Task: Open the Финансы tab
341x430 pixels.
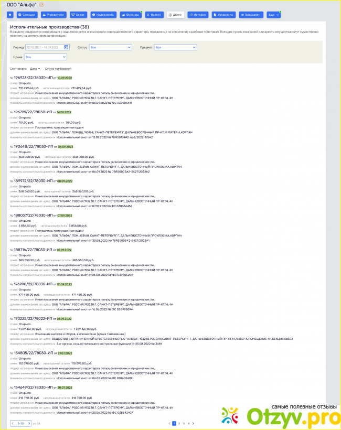Action: pyautogui.click(x=130, y=15)
